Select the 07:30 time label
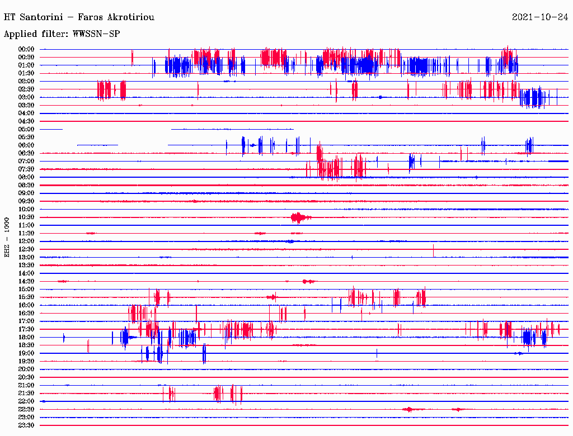 pyautogui.click(x=26, y=169)
